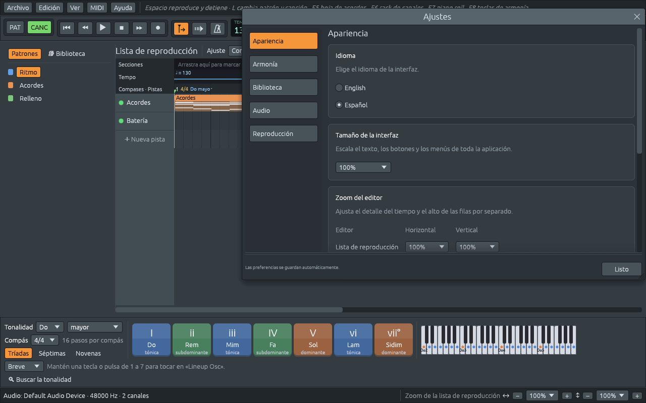Open the MIDI menu

coord(97,8)
